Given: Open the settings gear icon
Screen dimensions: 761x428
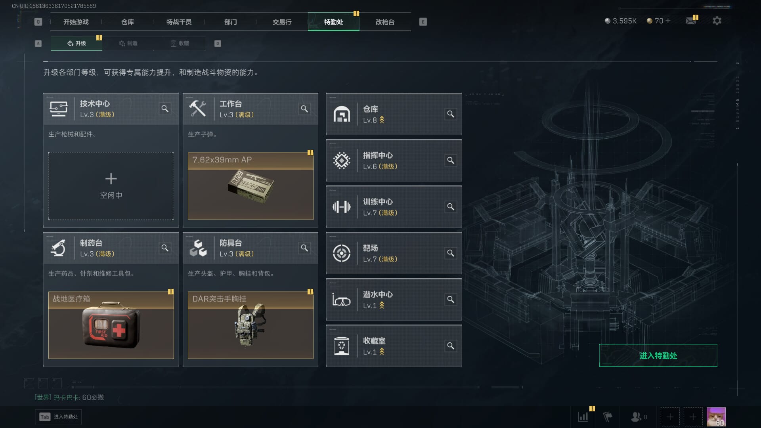Looking at the screenshot, I should pos(717,21).
